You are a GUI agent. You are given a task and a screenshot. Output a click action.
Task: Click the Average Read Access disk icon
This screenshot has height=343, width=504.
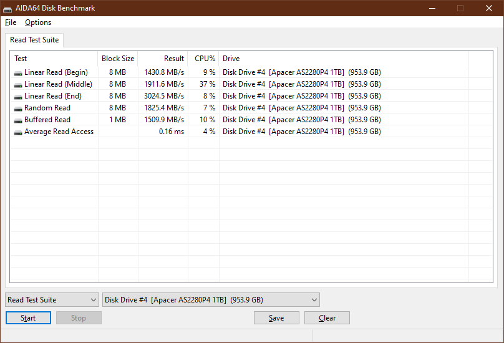(x=18, y=132)
